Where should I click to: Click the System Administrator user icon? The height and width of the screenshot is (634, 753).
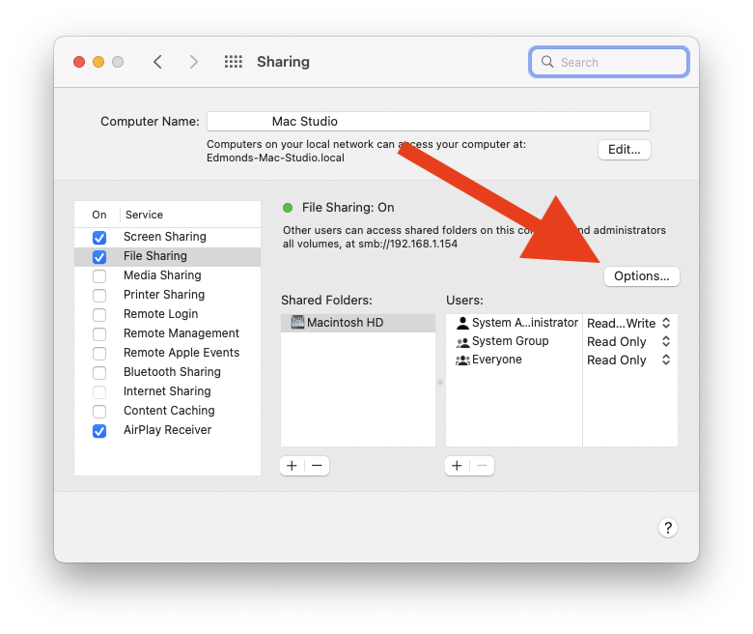click(x=462, y=323)
